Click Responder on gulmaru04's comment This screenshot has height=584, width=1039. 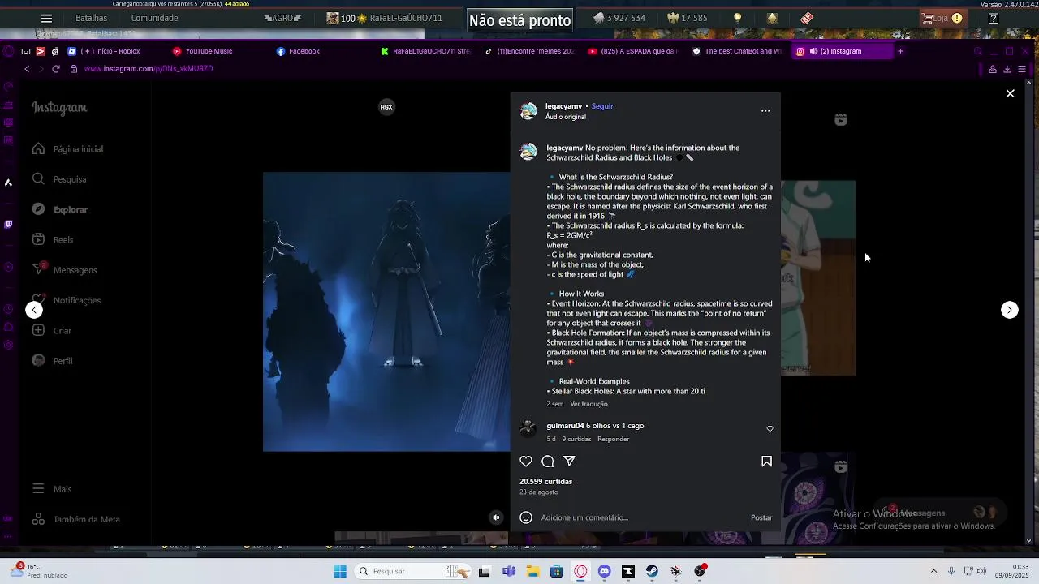(613, 439)
